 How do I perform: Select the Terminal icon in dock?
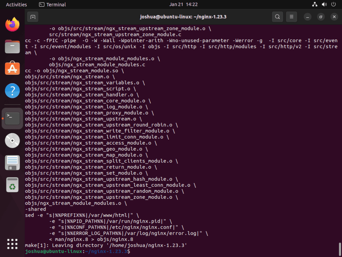coord(12,119)
